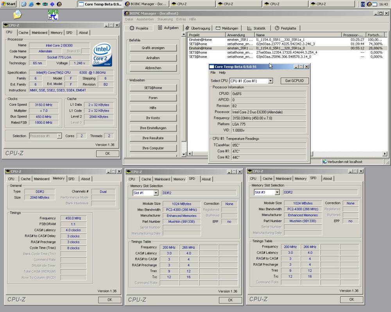Open the Steuerung menu in BOINC Manager
391x312 pixels.
pos(165,19)
